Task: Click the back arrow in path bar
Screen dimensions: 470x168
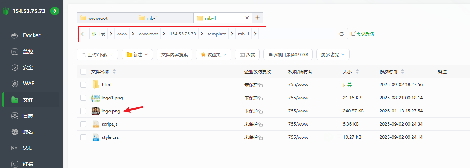Action: click(83, 34)
